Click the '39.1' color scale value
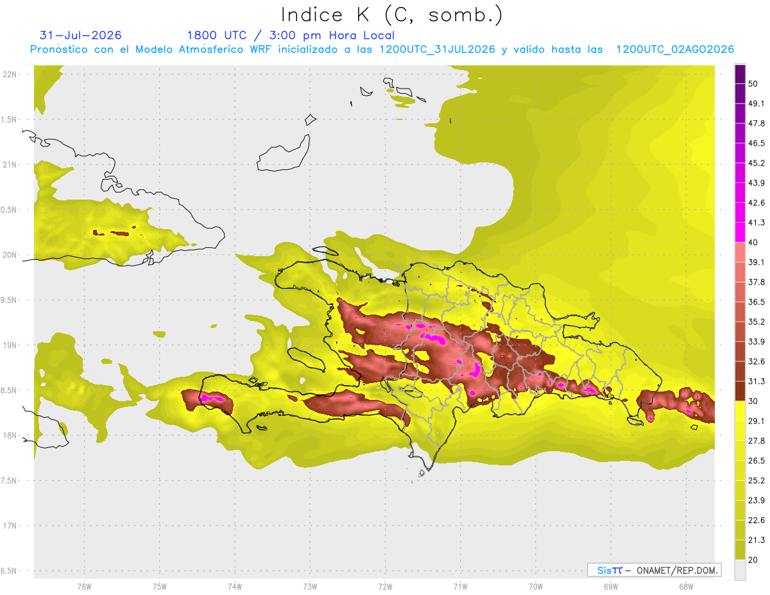Screen dimensions: 770x595 click(757, 262)
